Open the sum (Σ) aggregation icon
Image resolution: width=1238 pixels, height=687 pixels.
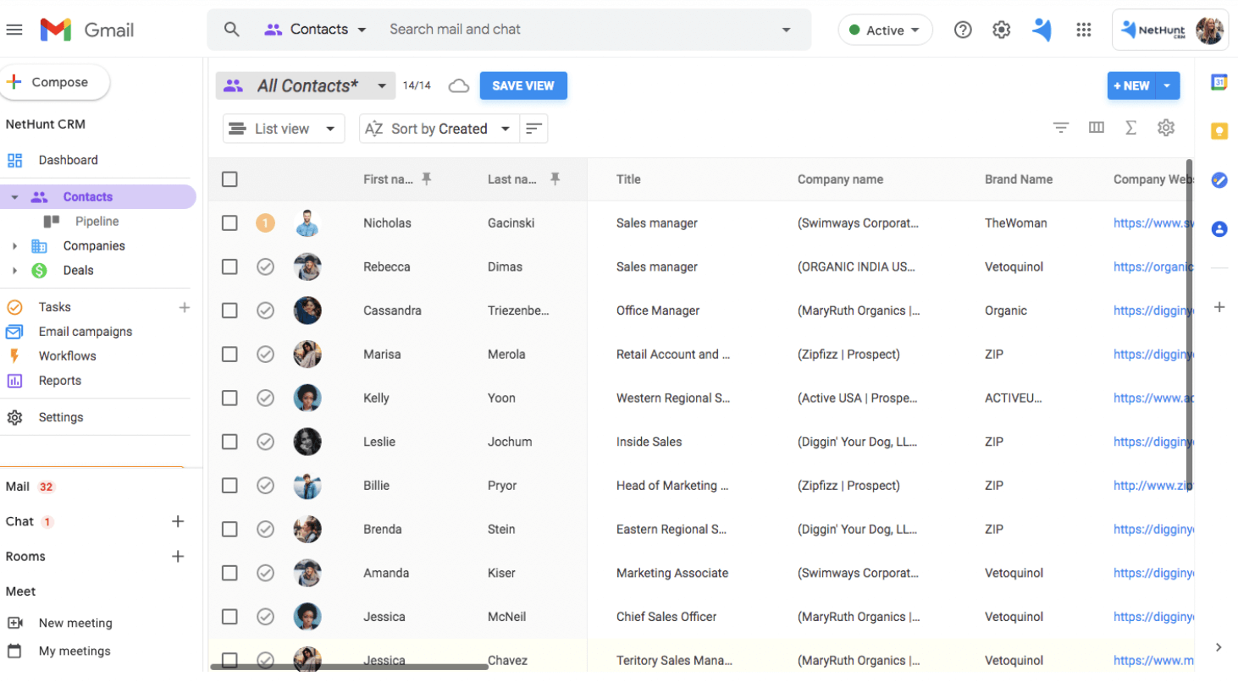(x=1130, y=127)
